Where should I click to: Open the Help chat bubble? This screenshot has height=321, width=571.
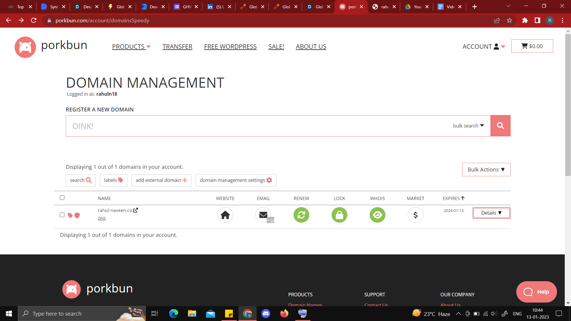pos(537,292)
